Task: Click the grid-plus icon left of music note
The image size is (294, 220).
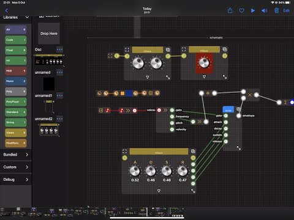Action: click(x=101, y=110)
